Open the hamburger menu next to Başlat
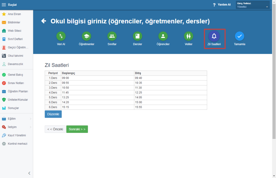Image resolution: width=276 pixels, height=178 pixels. pos(4,5)
